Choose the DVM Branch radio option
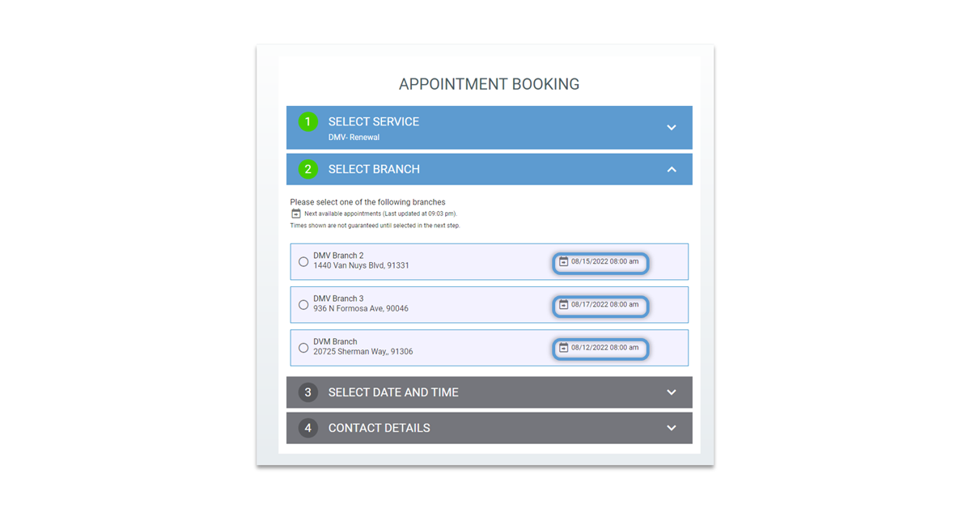Viewport: 971px width, 508px height. (x=303, y=348)
